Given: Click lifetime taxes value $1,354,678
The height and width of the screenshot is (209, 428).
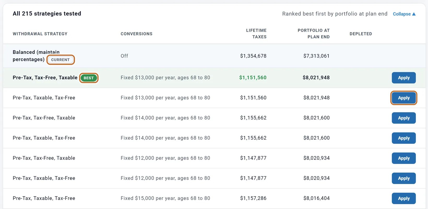Looking at the screenshot, I should click(x=253, y=56).
